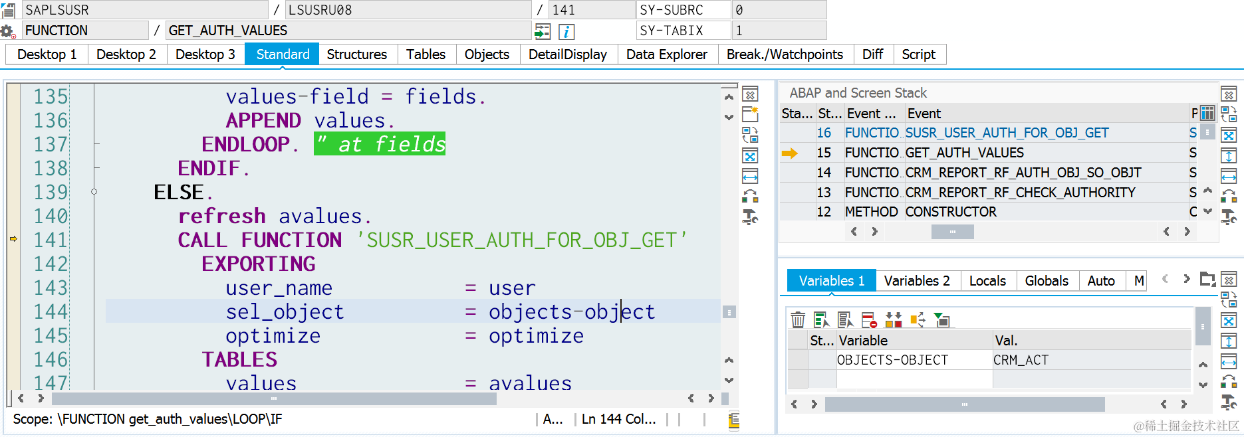The width and height of the screenshot is (1244, 437).
Task: Collapse the ELSE block fold marker
Action: click(x=94, y=192)
